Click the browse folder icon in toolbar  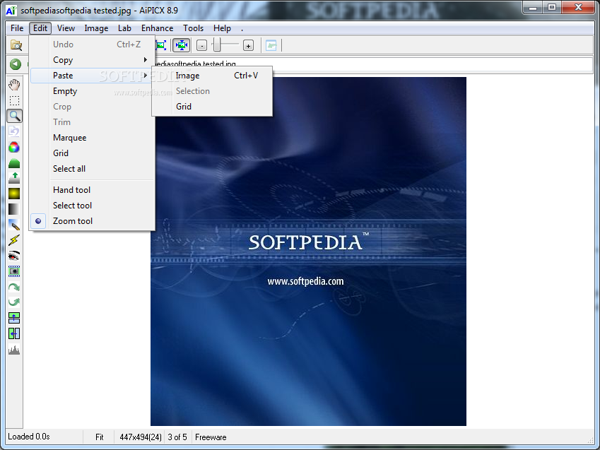tap(16, 45)
